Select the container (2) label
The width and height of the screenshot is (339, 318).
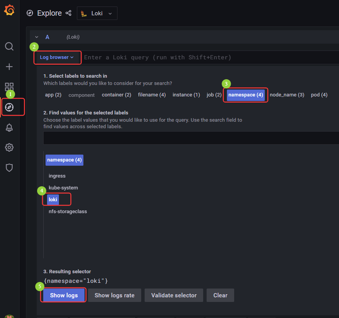coord(117,95)
